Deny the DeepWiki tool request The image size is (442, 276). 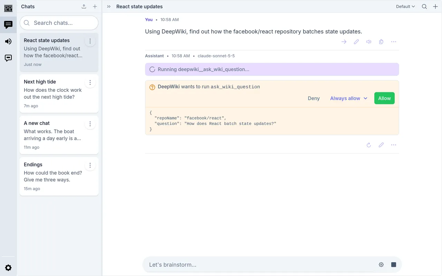click(314, 98)
